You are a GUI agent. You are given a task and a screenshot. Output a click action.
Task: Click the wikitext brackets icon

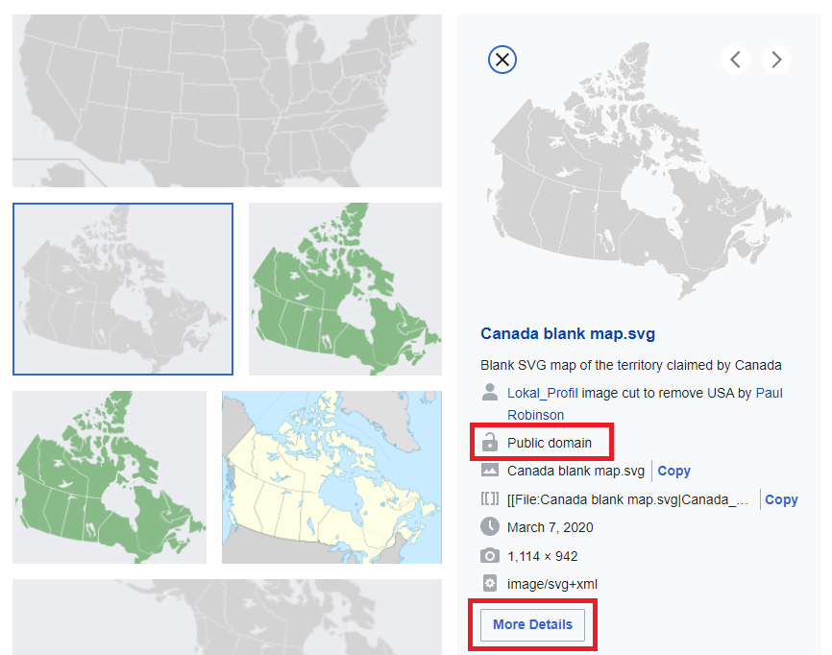coord(490,498)
